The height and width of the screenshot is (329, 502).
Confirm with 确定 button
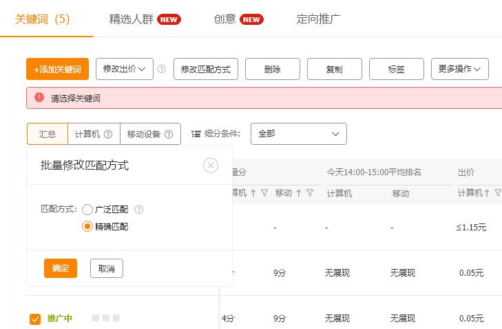(61, 268)
